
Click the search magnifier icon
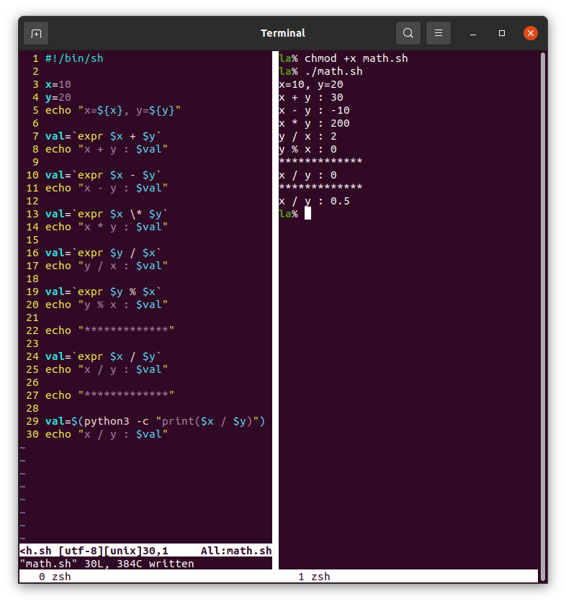pos(408,33)
